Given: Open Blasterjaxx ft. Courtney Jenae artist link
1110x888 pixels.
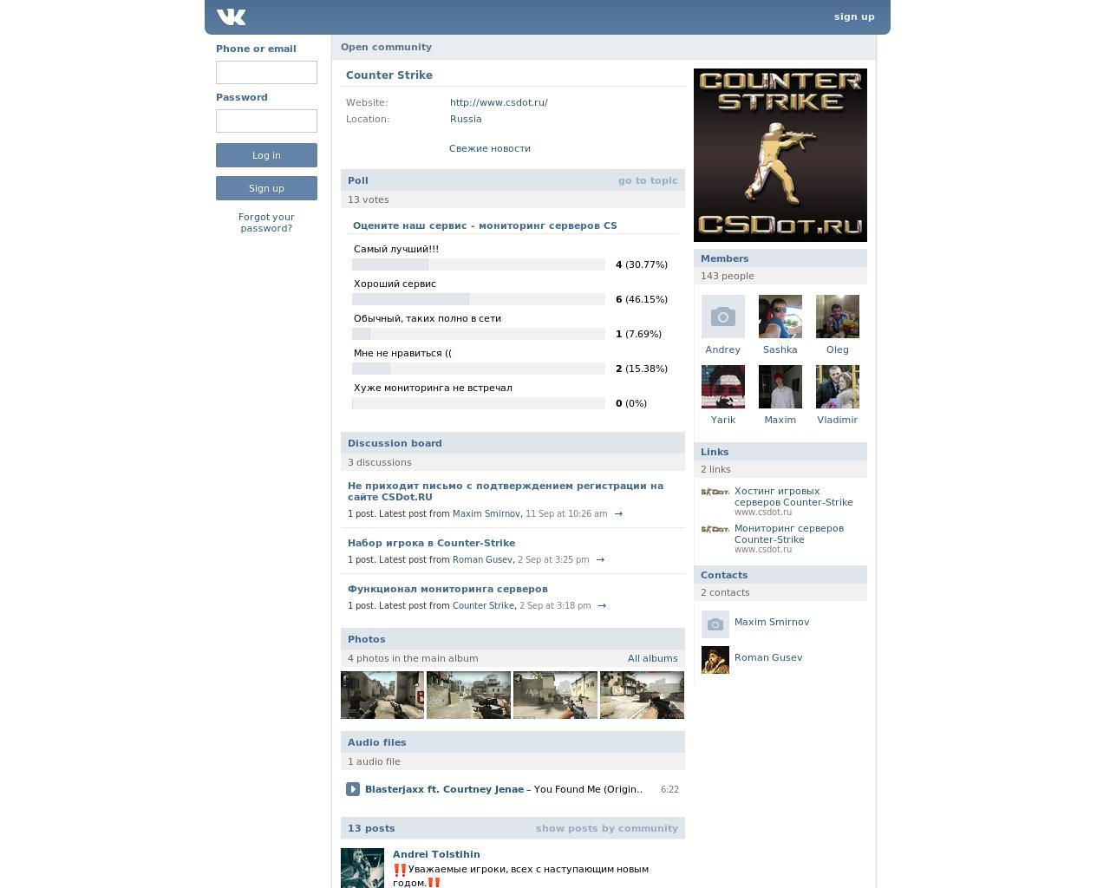Looking at the screenshot, I should coord(444,789).
